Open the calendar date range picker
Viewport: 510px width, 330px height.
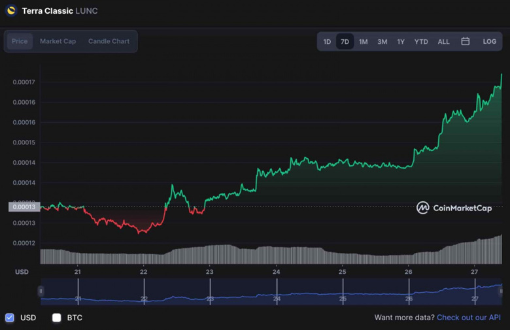466,41
